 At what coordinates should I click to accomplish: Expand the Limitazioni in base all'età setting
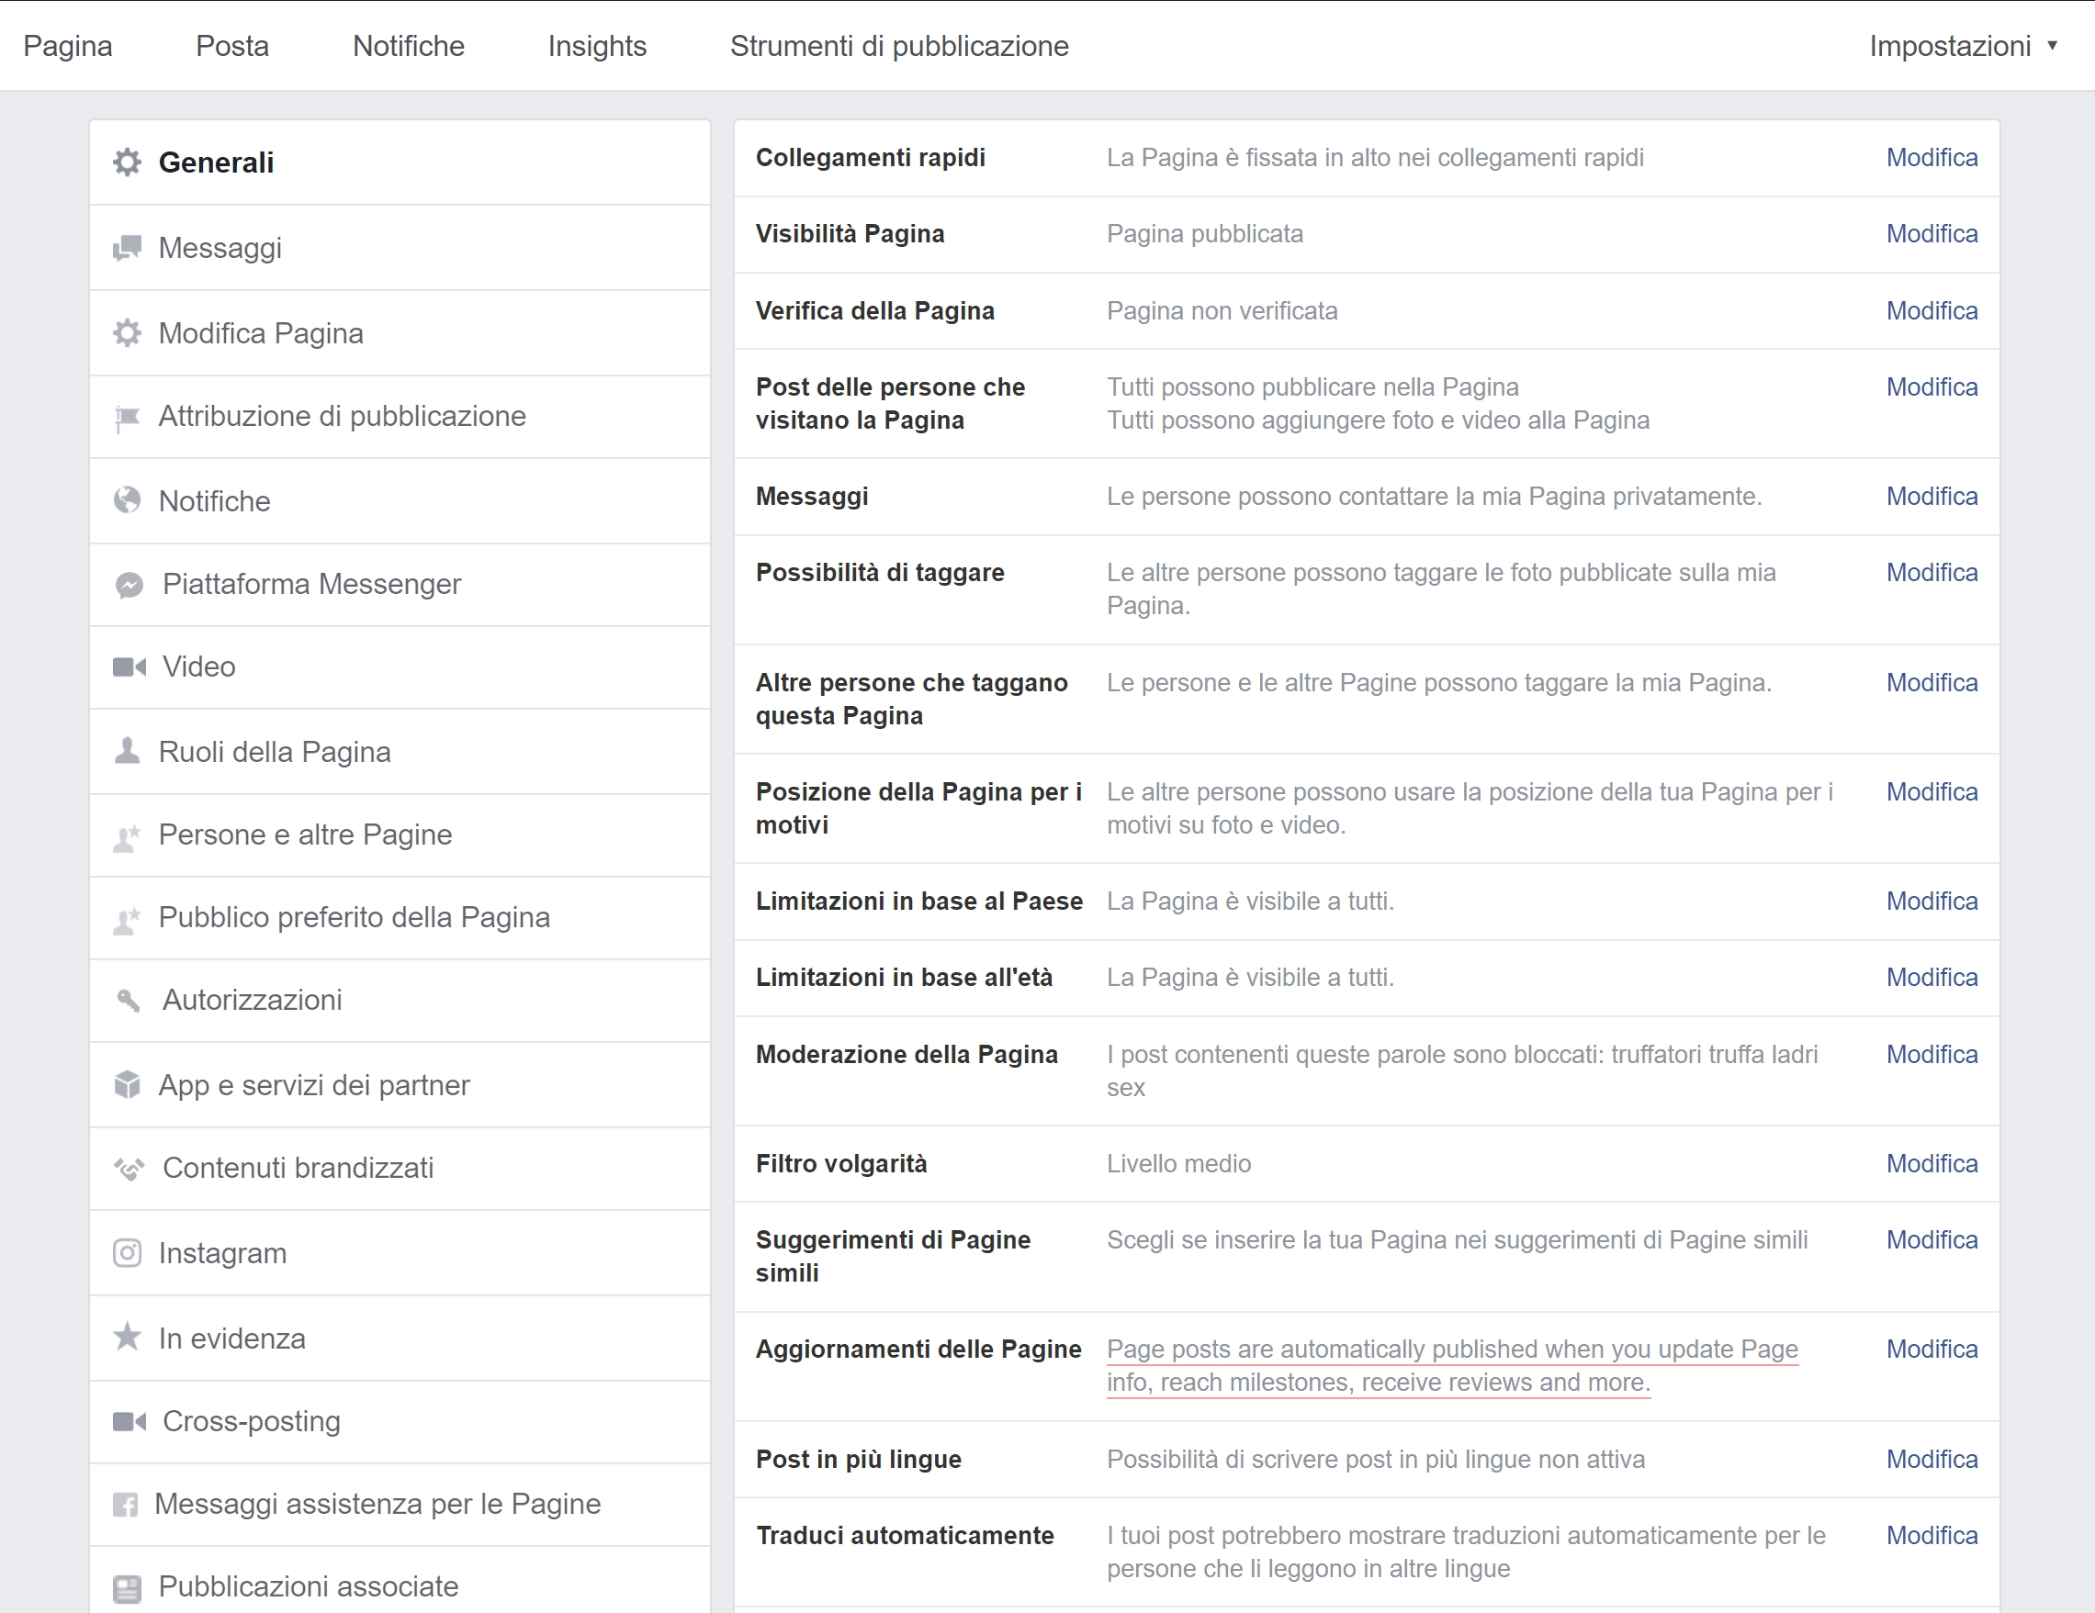(x=1366, y=977)
